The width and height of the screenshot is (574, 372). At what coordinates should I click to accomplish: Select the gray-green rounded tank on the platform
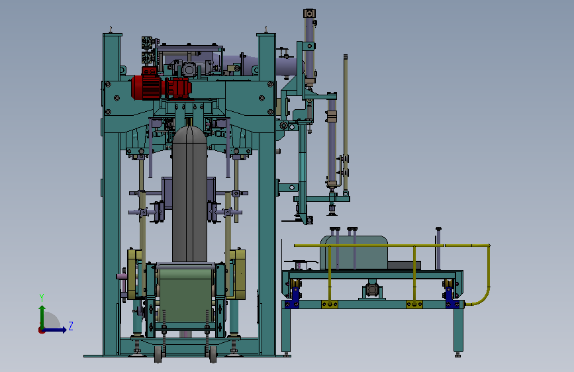coord(354,253)
